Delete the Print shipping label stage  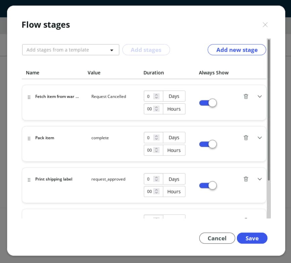tap(246, 179)
